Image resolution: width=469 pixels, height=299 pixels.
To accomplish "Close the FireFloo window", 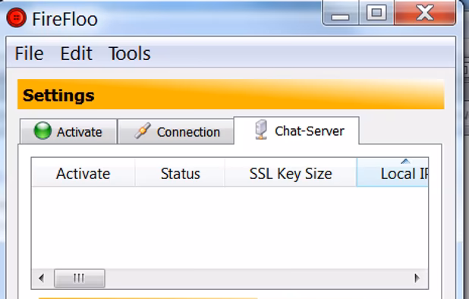I will [425, 13].
